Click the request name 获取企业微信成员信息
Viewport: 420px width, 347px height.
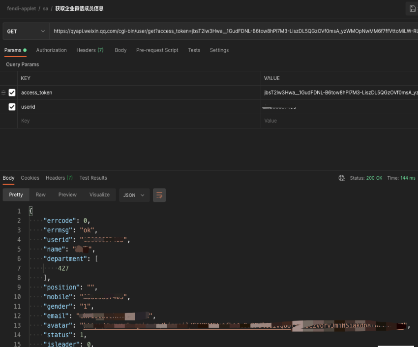point(79,8)
